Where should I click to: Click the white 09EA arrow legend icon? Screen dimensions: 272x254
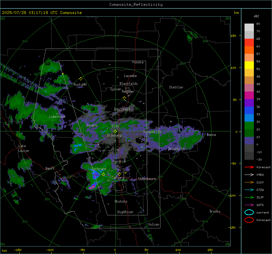tap(249, 175)
